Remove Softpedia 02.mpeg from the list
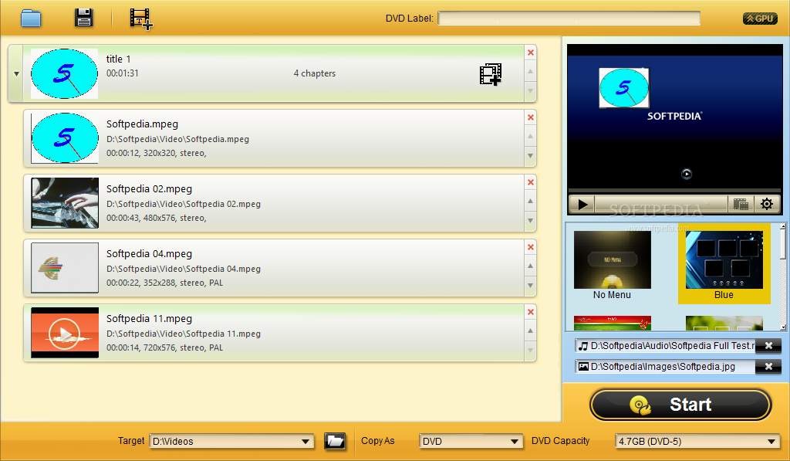 click(x=531, y=182)
